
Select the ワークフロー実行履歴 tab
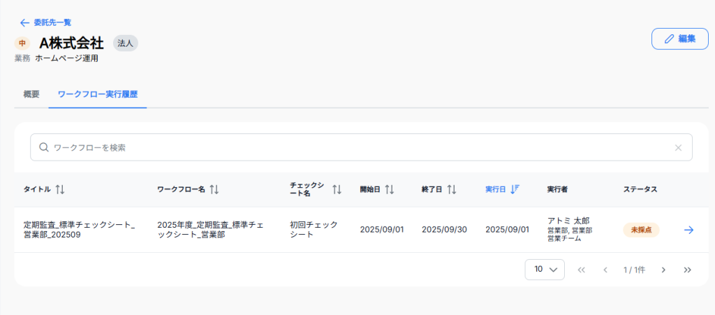click(97, 94)
